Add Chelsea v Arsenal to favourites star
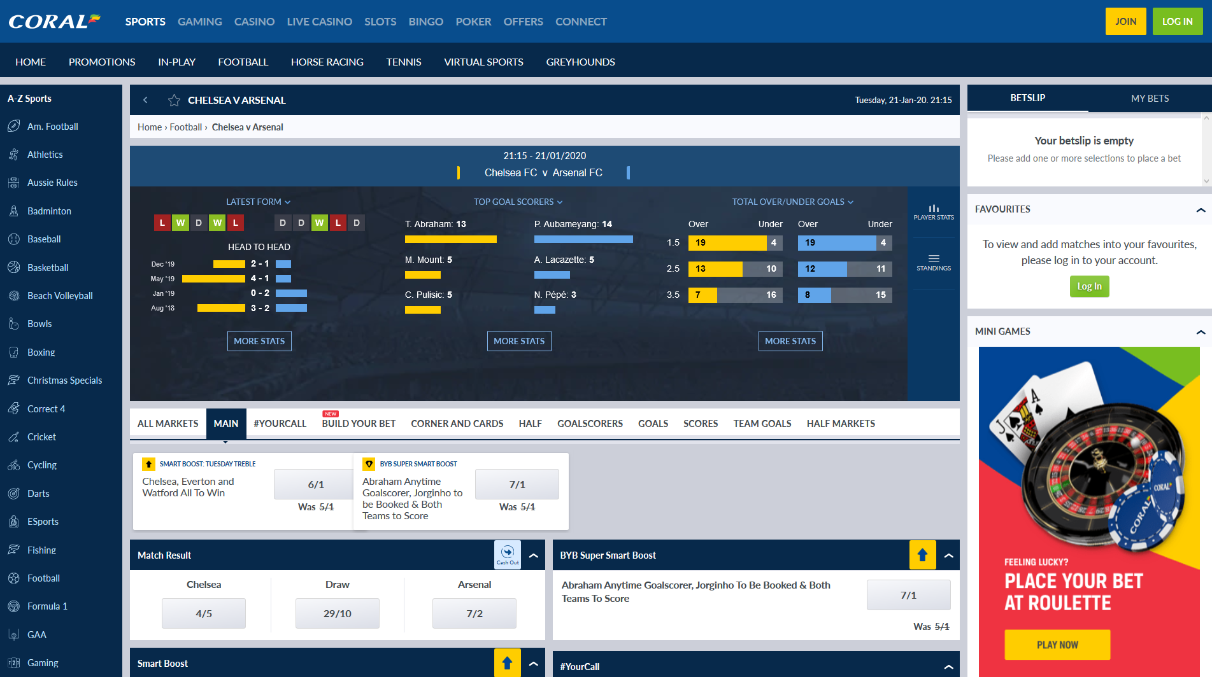Image resolution: width=1212 pixels, height=677 pixels. [174, 100]
